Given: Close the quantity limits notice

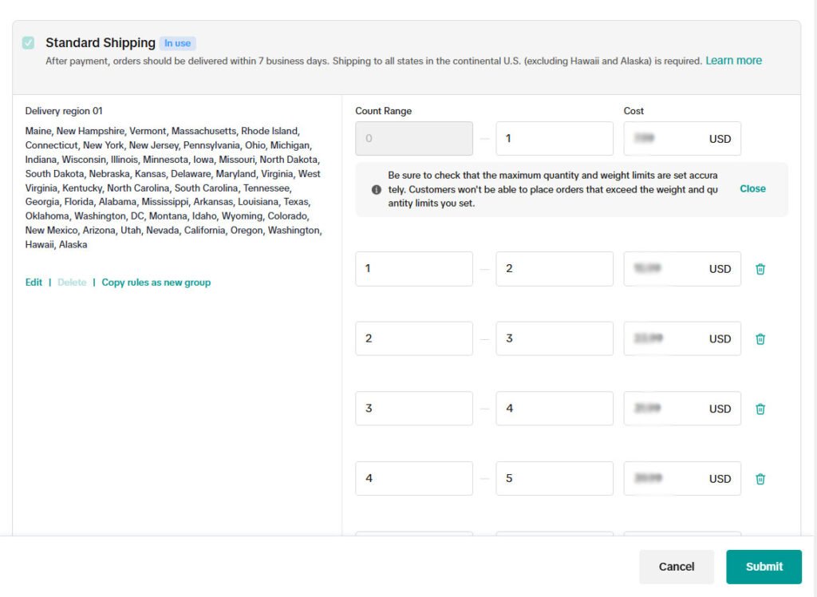Looking at the screenshot, I should pos(752,188).
